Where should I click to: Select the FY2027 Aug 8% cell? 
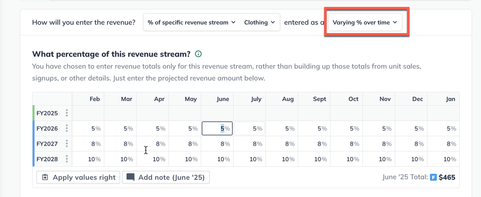pos(282,143)
